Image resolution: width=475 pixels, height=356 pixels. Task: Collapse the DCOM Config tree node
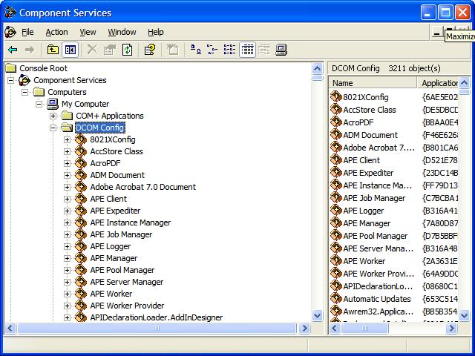coord(53,128)
